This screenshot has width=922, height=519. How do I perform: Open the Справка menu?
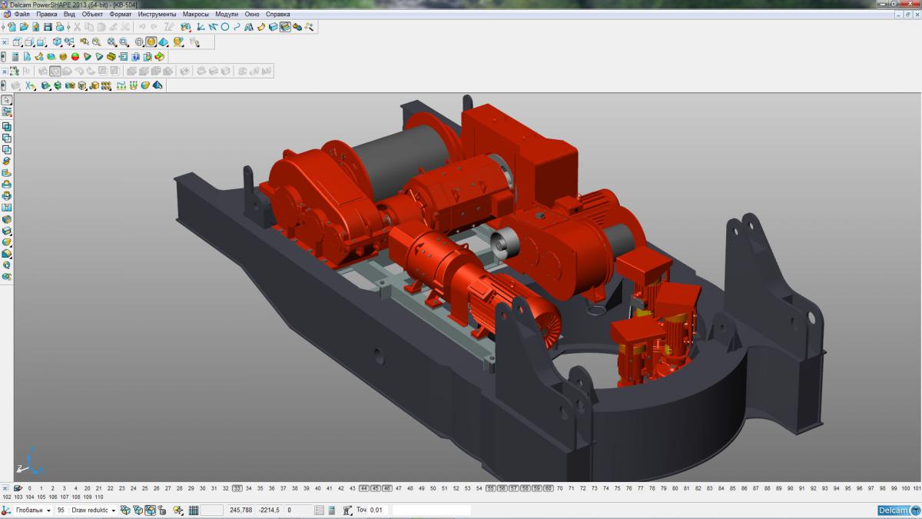tap(277, 14)
